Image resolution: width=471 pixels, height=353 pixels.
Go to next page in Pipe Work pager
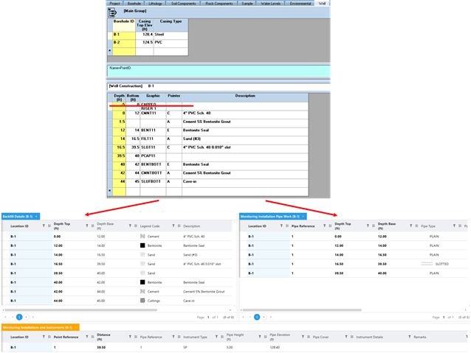(264, 317)
